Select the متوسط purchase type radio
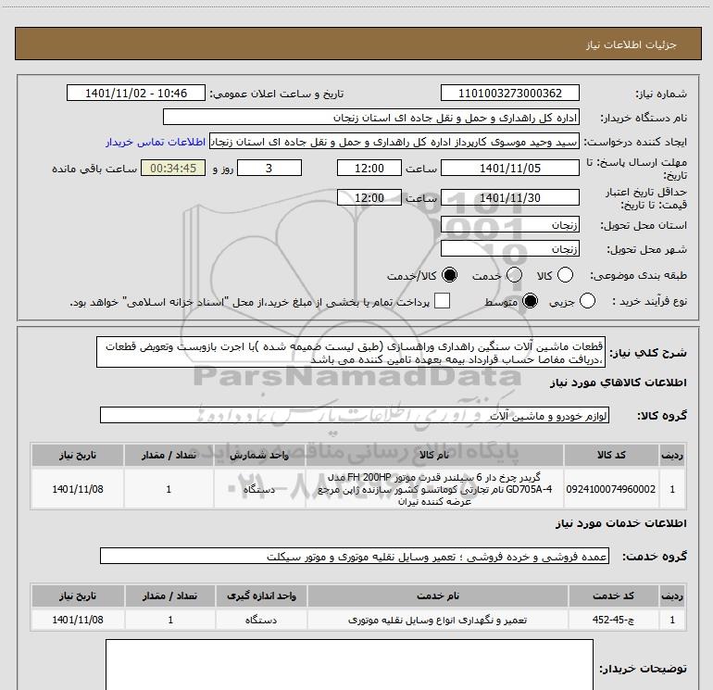 pos(530,301)
